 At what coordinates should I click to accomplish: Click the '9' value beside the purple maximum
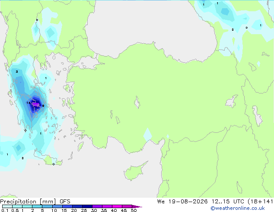point(43,106)
